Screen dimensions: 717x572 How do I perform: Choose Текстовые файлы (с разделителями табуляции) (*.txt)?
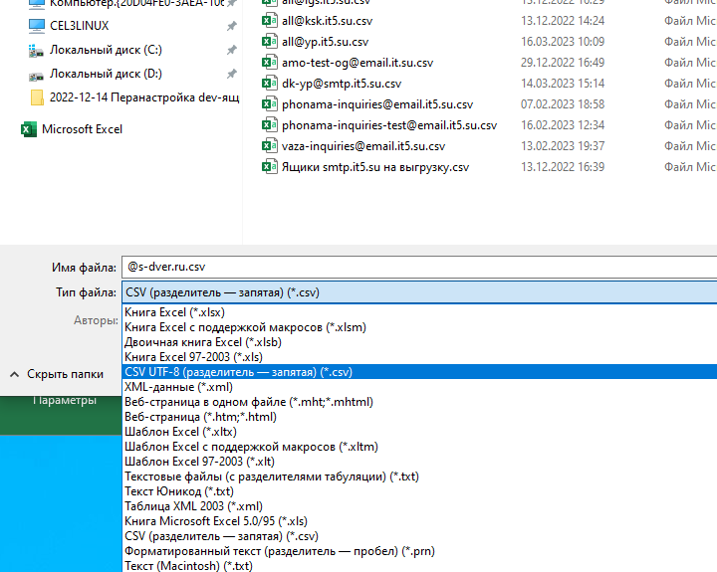click(x=420, y=477)
